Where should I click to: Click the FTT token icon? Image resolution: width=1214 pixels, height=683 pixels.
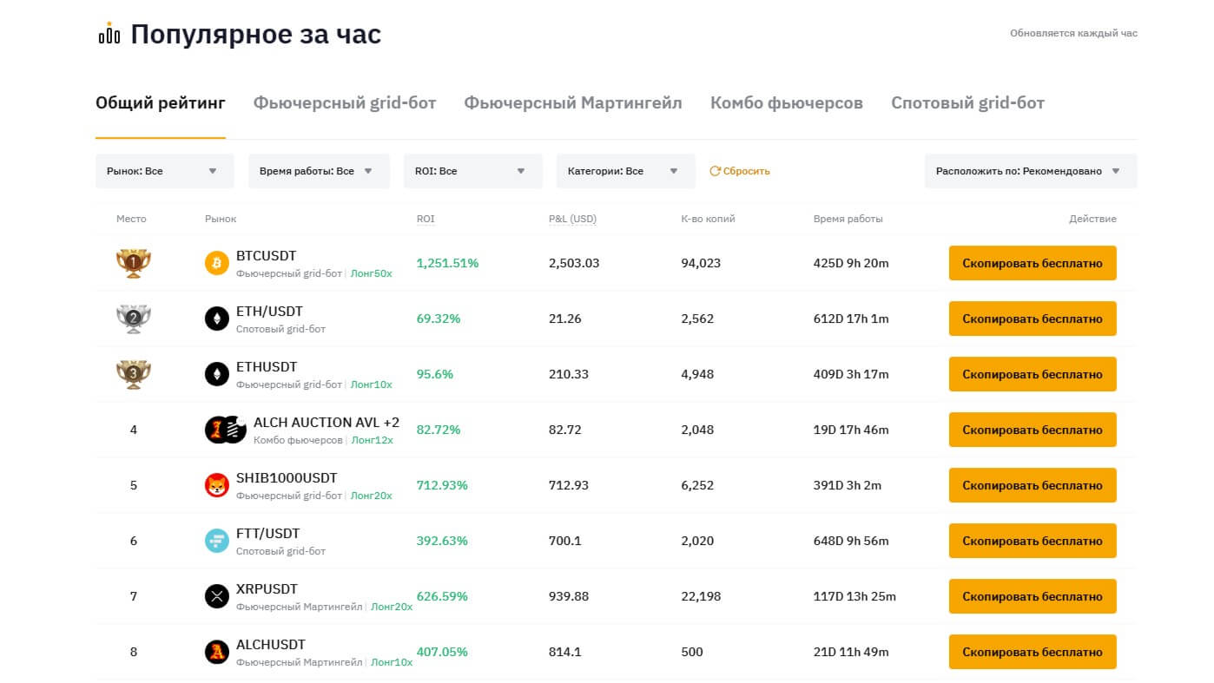click(216, 541)
